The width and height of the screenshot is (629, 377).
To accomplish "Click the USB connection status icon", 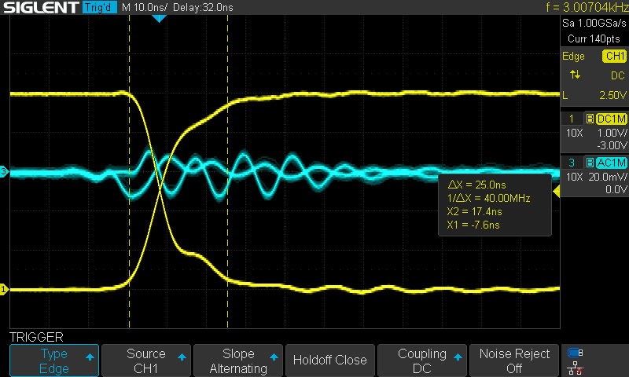I will pyautogui.click(x=576, y=353).
